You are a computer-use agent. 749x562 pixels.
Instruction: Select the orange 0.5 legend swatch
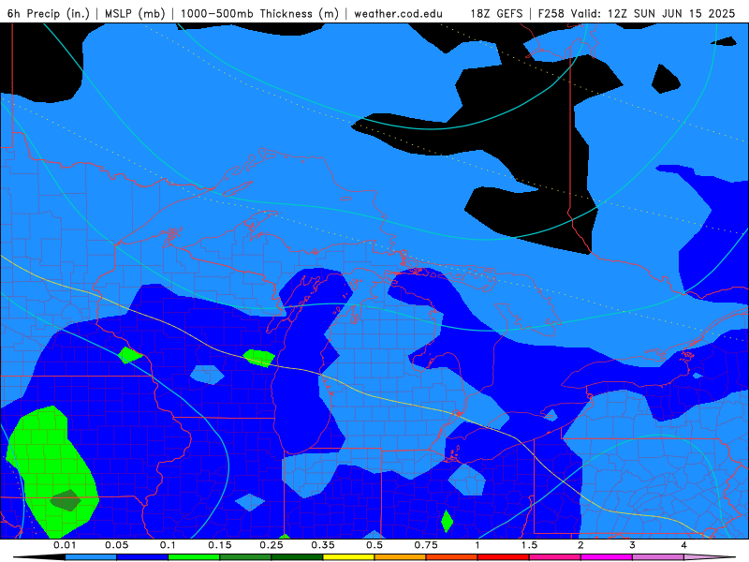(401, 557)
